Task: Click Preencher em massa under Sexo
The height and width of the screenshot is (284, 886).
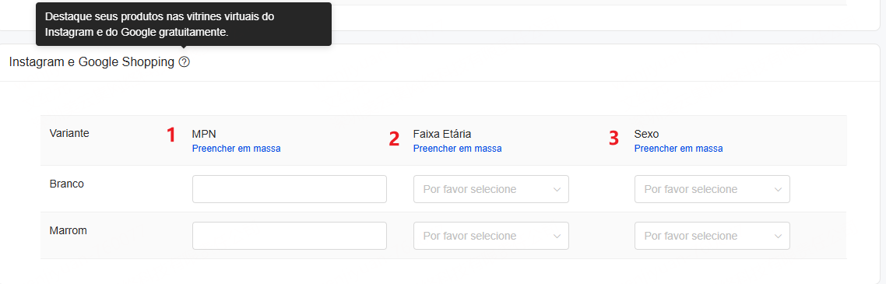Action: (678, 149)
